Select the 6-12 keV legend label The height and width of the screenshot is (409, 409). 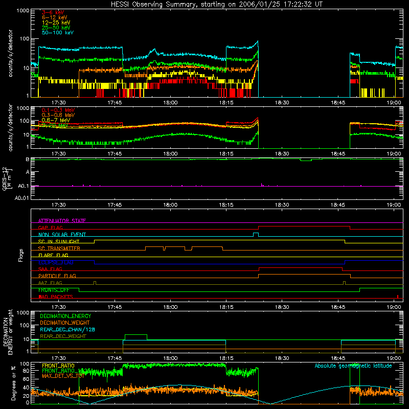(x=55, y=17)
